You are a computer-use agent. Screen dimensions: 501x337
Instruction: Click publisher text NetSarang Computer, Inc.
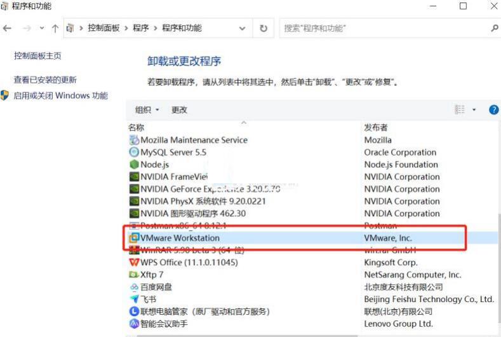tap(413, 275)
